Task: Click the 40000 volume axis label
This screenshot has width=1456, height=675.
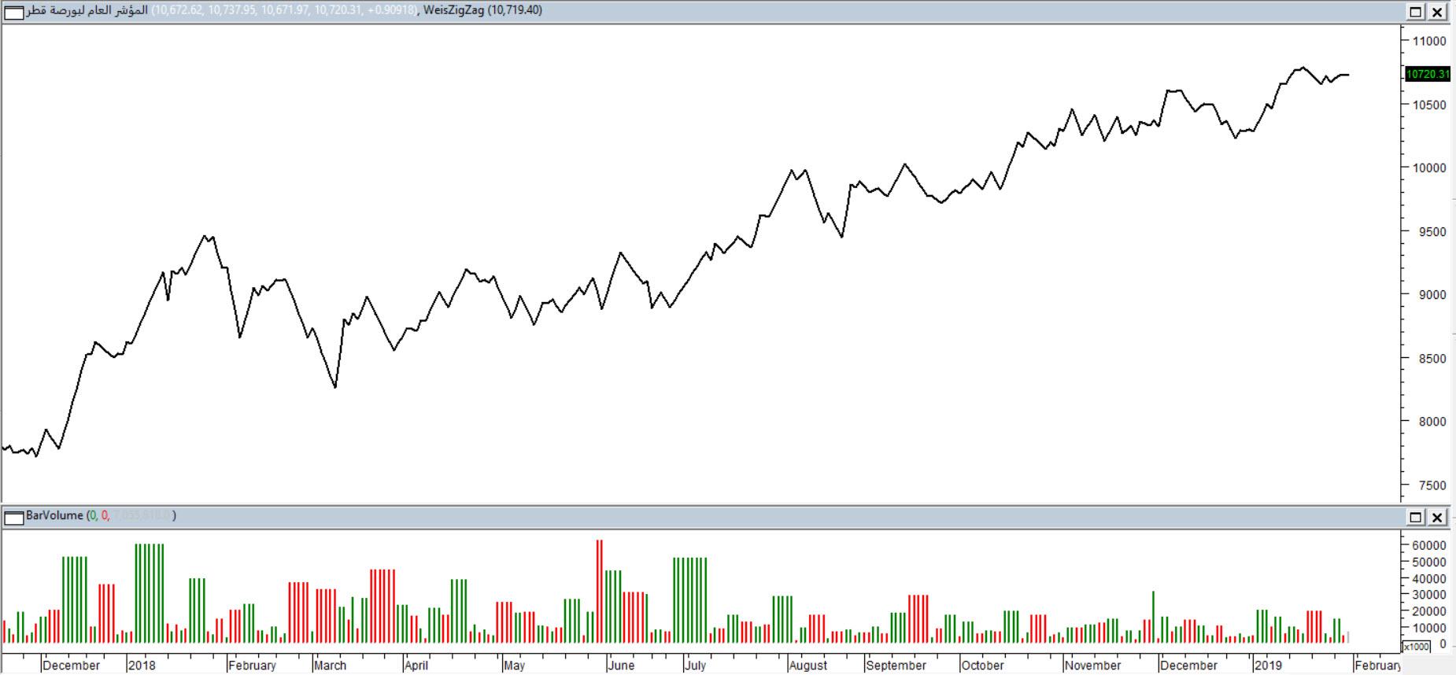Action: coord(1430,578)
